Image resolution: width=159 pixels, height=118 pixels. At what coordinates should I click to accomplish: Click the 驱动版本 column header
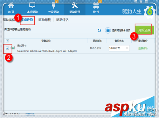(97, 41)
